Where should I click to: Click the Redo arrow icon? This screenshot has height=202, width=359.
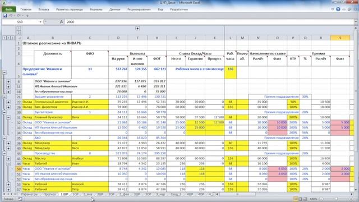[19, 16]
